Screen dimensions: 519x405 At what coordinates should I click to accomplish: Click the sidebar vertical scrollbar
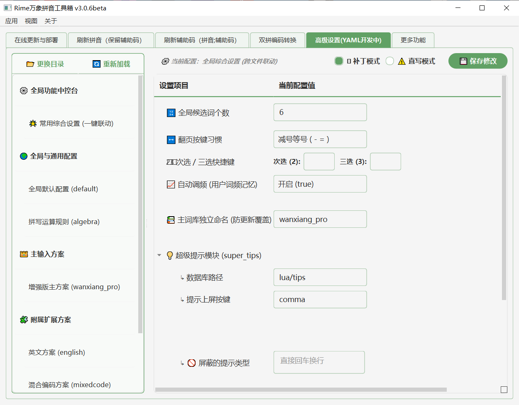tap(140, 204)
